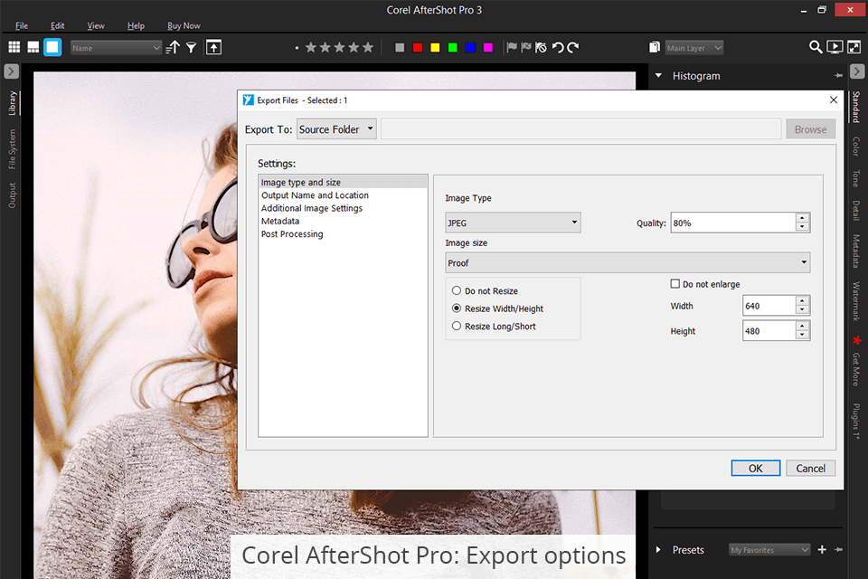Choose the Resize Long/Short radio button
868x579 pixels.
coord(457,326)
